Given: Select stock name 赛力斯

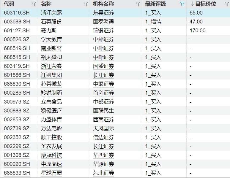Looking at the screenshot, I should pos(49,31).
